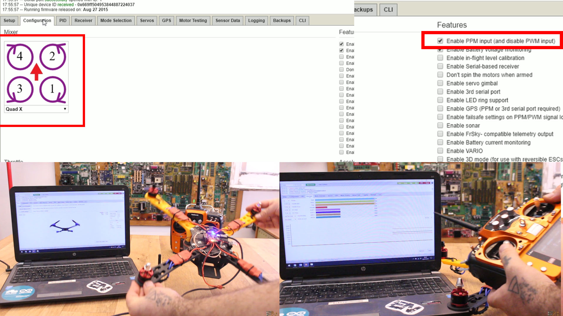563x316 pixels.
Task: Go to the Mode Selection tab
Action: pos(116,20)
